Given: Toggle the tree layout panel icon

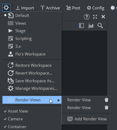Looking at the screenshot, I should tap(81, 26).
